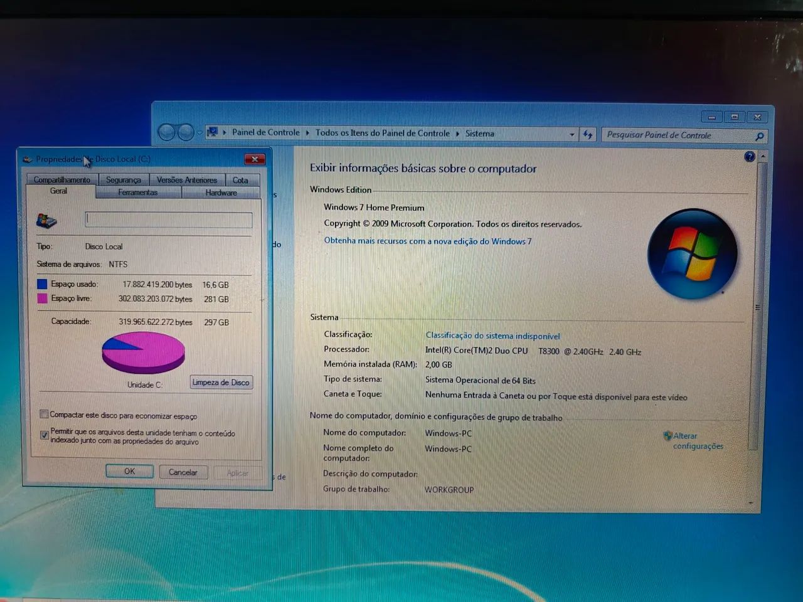Go forward using the Control Panel forward arrow

[x=186, y=132]
